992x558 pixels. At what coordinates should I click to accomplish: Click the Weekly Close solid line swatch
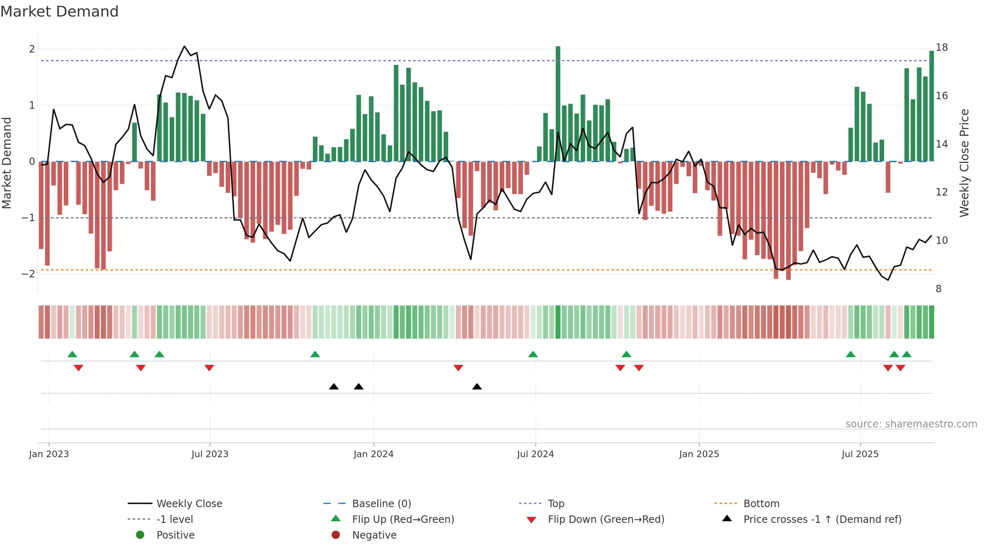point(140,503)
